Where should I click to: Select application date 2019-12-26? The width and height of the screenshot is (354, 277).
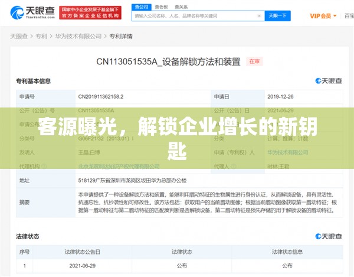[x=280, y=97]
